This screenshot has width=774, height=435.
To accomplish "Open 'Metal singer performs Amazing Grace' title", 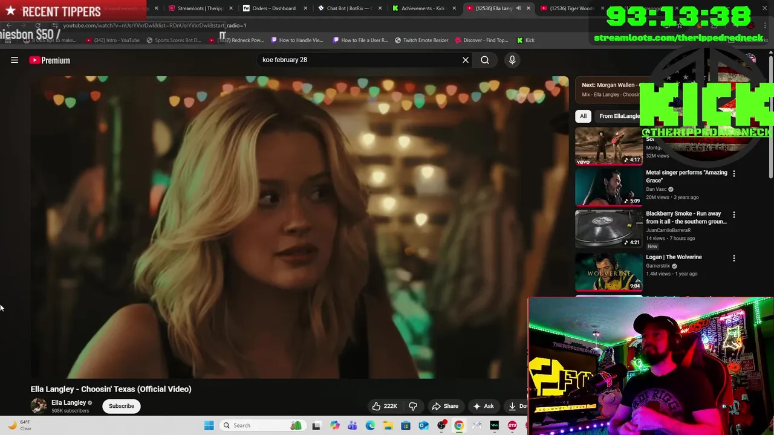I will tap(686, 176).
